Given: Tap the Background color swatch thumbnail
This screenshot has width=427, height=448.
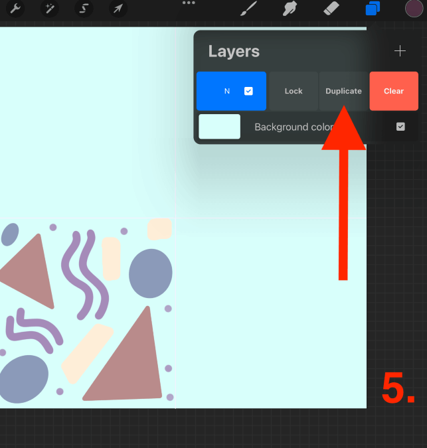Looking at the screenshot, I should [x=220, y=127].
